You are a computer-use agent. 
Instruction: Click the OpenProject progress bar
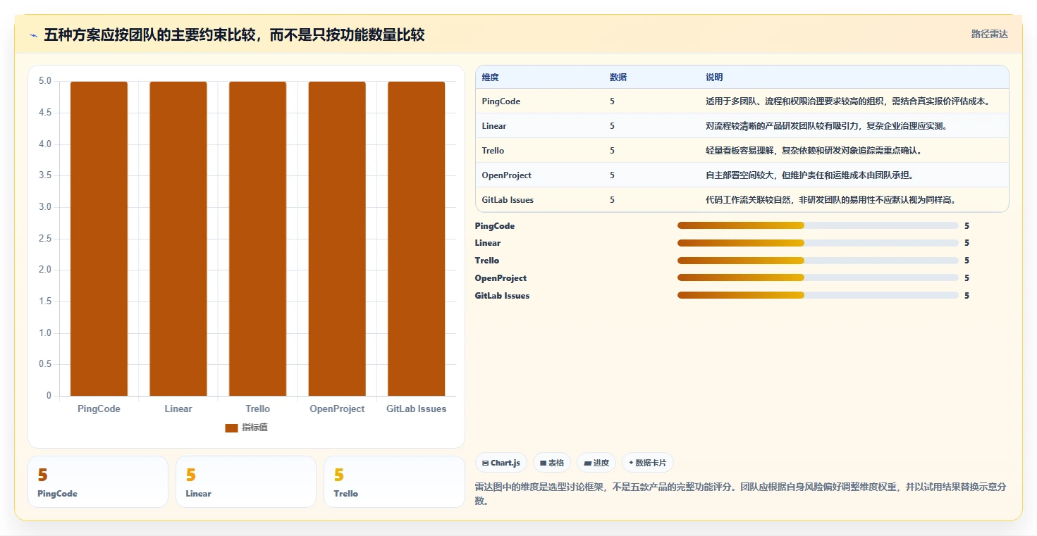818,278
